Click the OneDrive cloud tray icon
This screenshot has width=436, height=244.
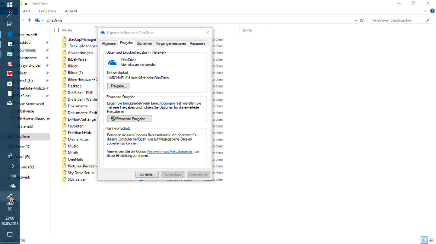[x=13, y=186]
